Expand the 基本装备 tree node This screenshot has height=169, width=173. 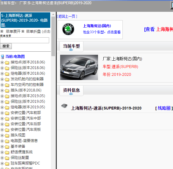pyautogui.click(x=2, y=147)
